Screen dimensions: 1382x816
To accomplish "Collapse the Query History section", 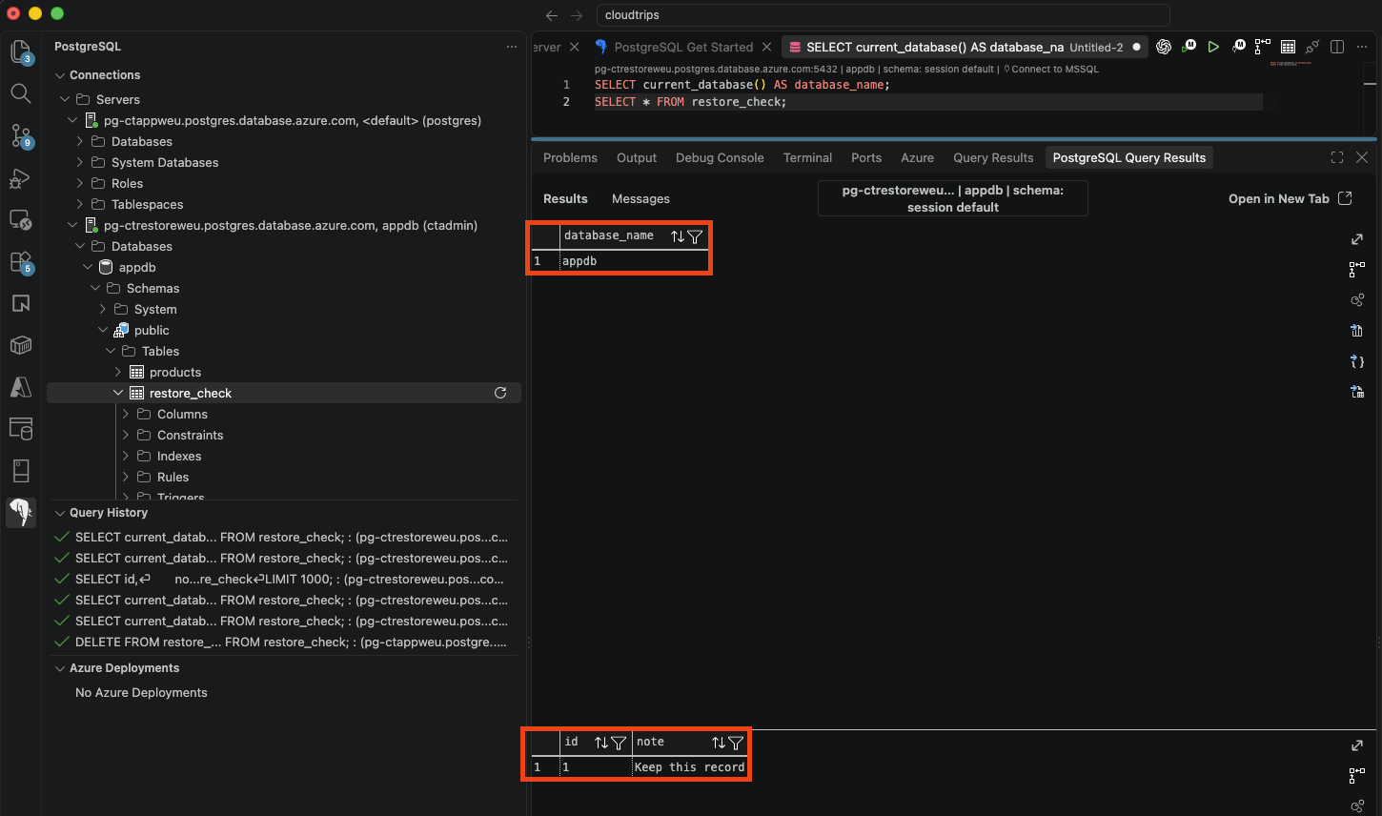I will (x=60, y=513).
